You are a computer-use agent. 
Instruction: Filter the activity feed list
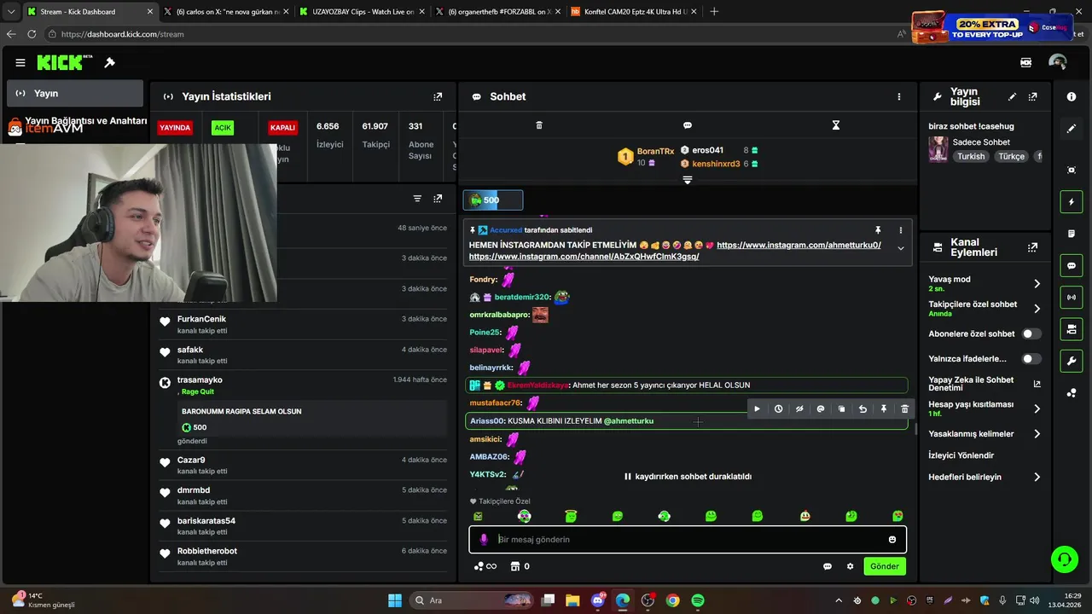pos(417,199)
